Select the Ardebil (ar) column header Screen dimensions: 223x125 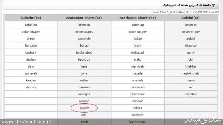(191, 18)
